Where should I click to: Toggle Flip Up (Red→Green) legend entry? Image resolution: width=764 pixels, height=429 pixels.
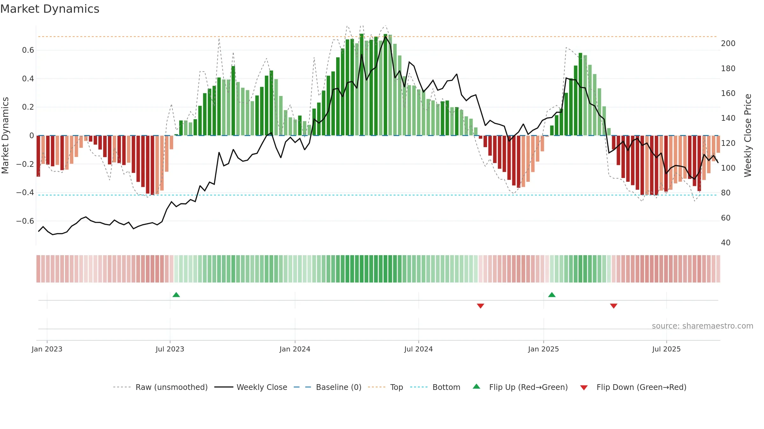pos(520,387)
